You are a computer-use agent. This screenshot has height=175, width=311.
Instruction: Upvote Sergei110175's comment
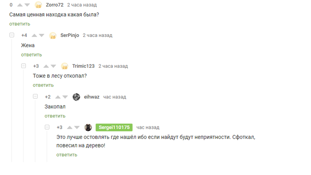tap(70, 127)
